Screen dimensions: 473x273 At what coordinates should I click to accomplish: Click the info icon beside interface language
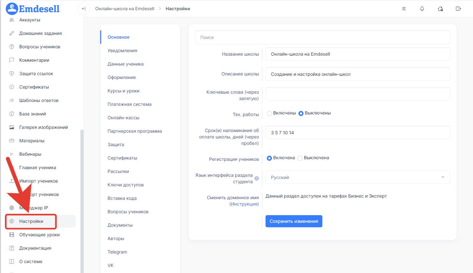[x=257, y=178]
